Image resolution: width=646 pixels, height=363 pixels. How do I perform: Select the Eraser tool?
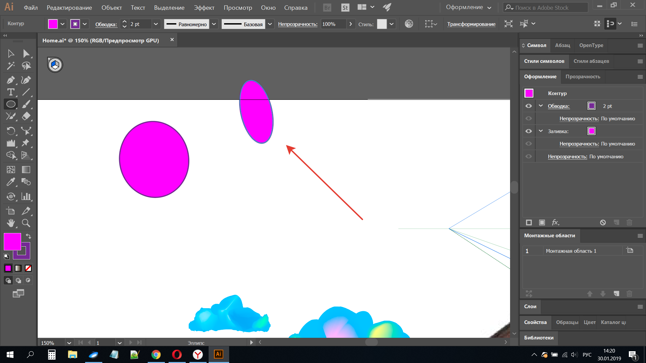(x=26, y=116)
